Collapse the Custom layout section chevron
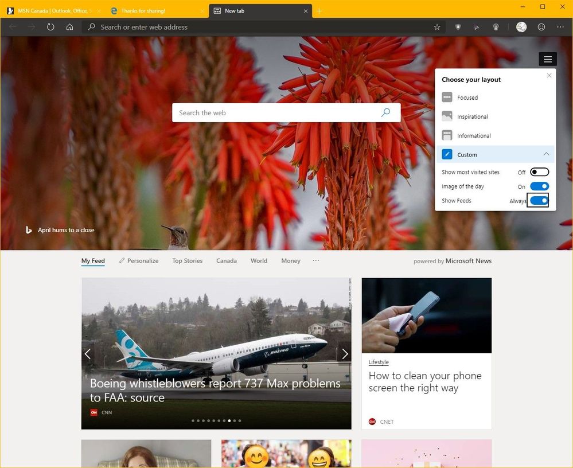Viewport: 573px width, 468px height. point(546,154)
